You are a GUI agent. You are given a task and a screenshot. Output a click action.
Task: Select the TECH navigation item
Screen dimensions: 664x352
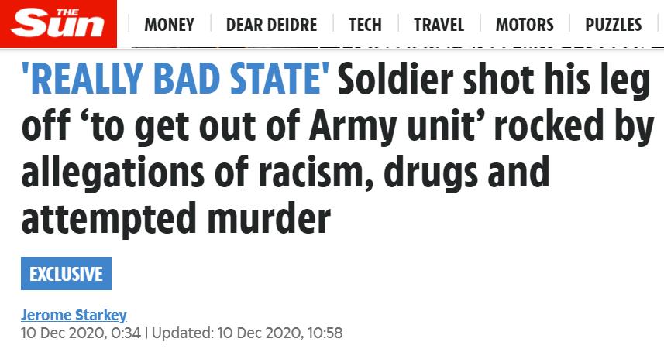click(365, 25)
